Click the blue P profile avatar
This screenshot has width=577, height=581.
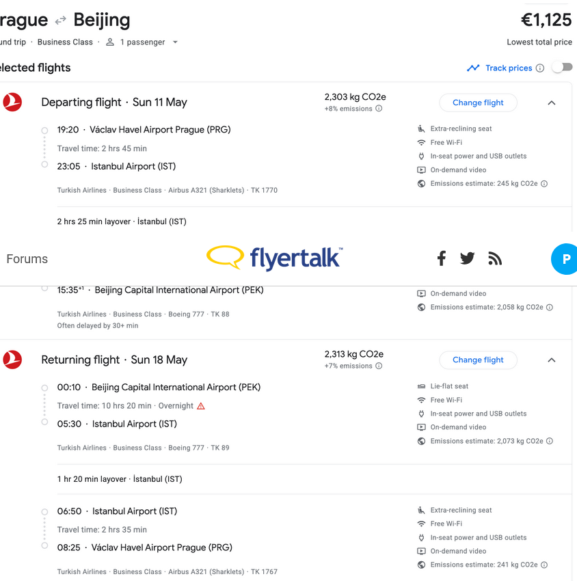pos(565,259)
